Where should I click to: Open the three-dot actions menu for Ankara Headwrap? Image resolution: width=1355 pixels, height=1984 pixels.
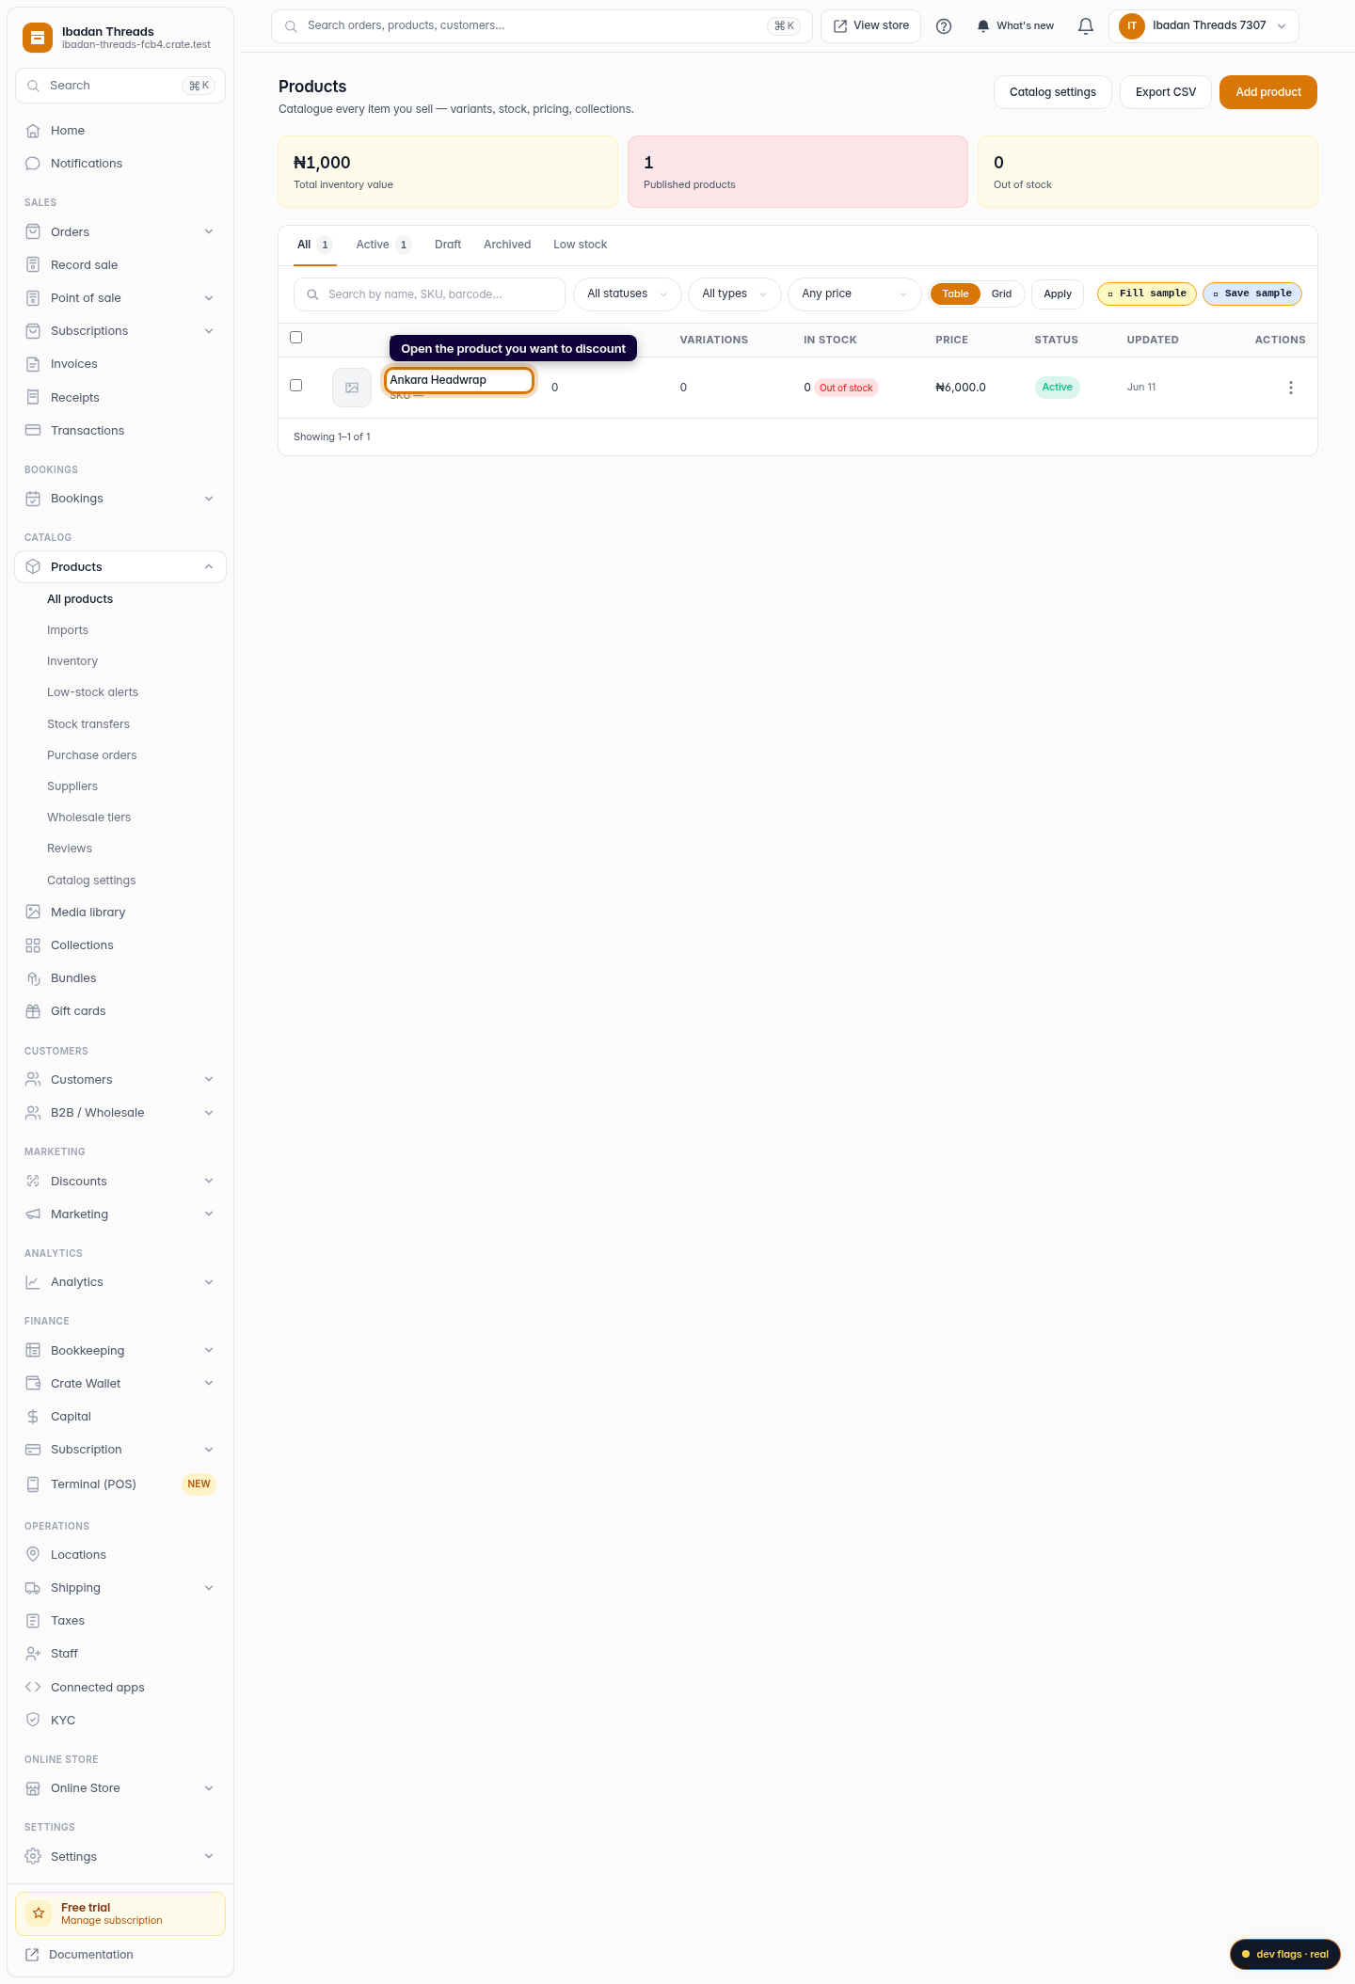(1291, 388)
